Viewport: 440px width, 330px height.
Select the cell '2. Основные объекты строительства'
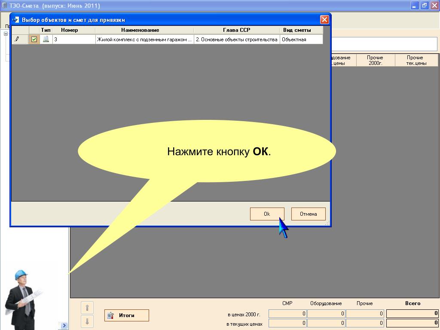(x=237, y=40)
